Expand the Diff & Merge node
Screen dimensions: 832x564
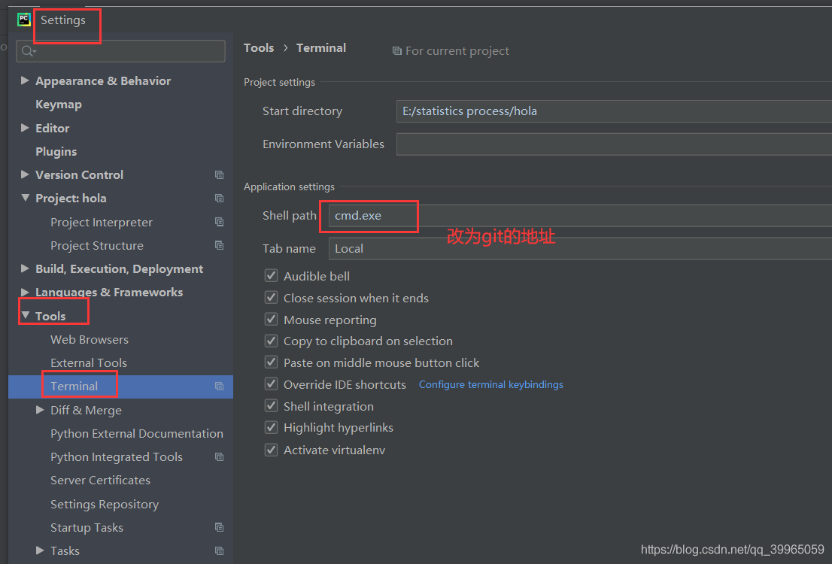coord(40,410)
